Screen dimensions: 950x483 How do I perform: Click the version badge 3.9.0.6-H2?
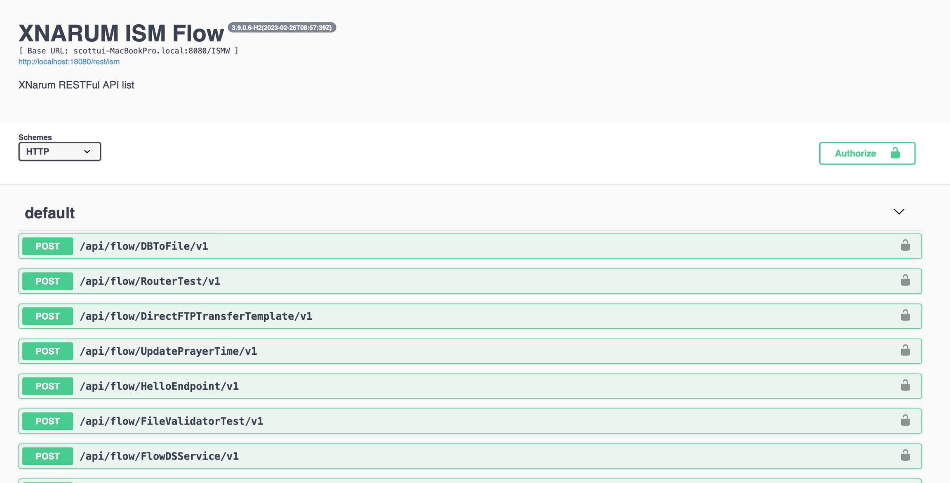point(282,28)
